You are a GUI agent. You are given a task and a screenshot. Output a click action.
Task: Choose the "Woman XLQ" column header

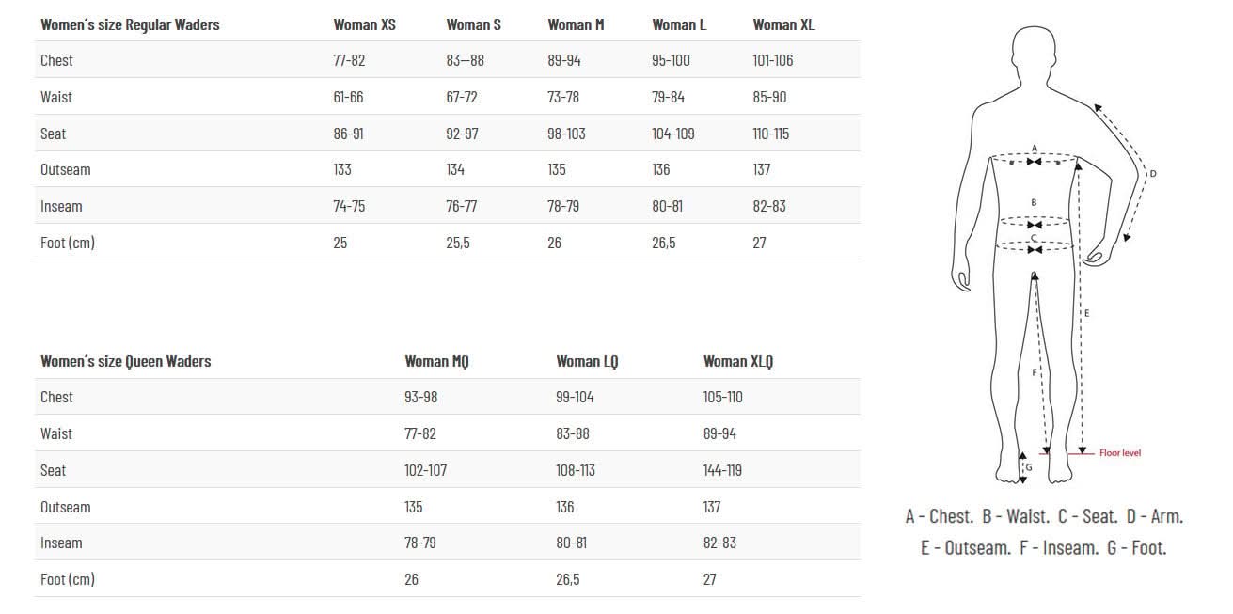coord(737,361)
